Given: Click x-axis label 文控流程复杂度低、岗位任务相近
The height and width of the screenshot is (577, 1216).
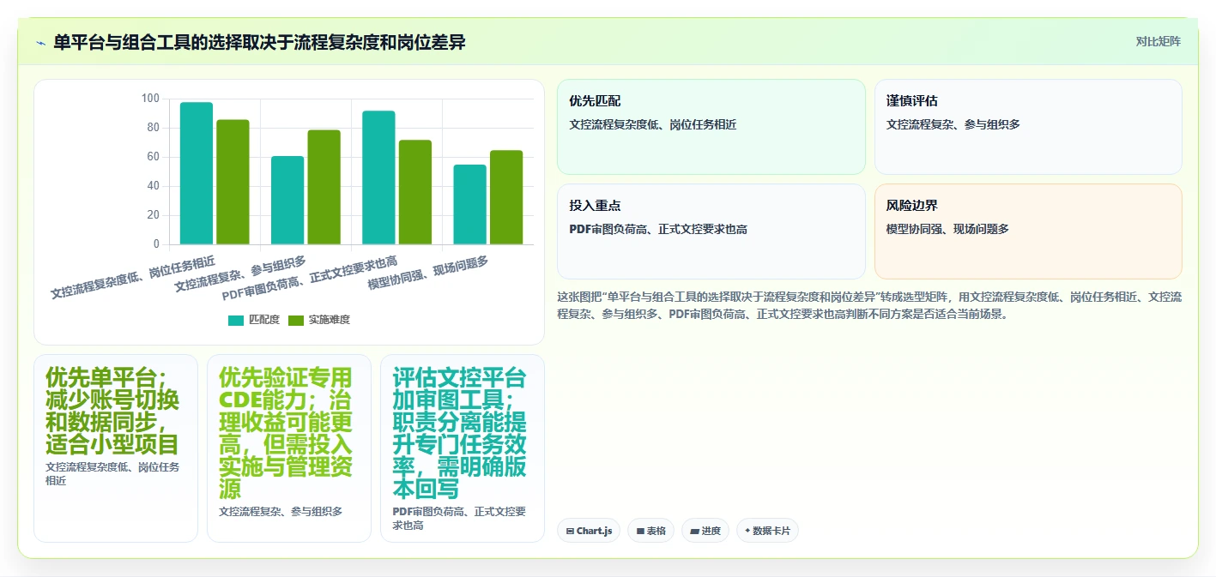Looking at the screenshot, I should [x=133, y=277].
